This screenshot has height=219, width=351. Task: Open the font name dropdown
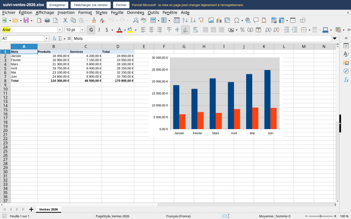(x=60, y=30)
